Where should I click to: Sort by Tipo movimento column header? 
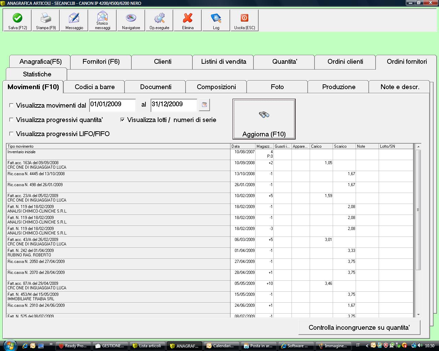[118, 146]
